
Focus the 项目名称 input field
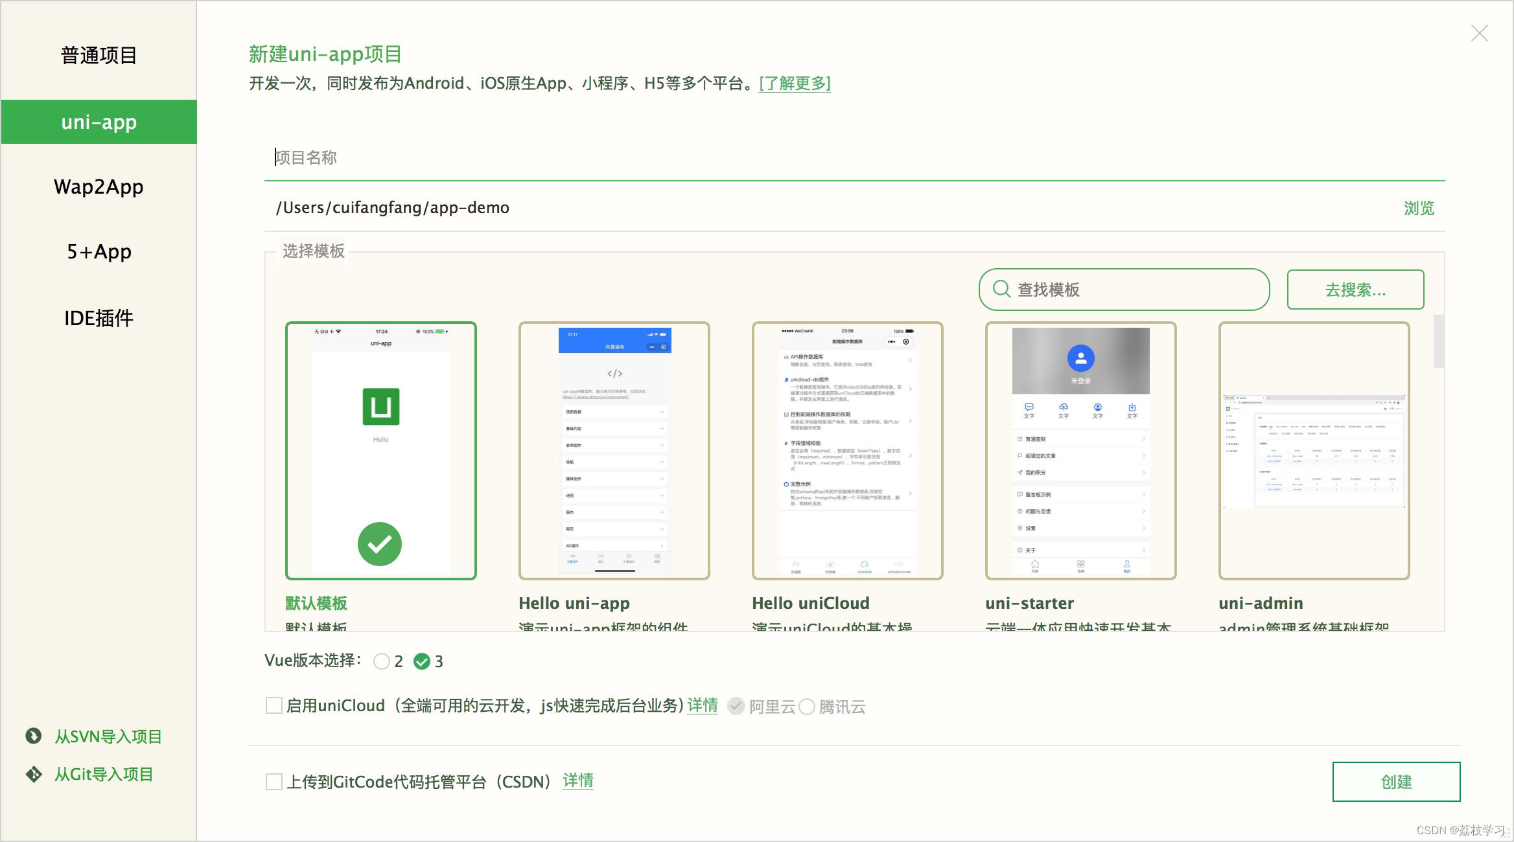pos(854,157)
